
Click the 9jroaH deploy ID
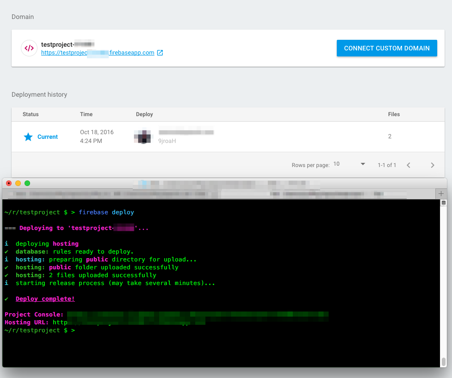click(x=167, y=141)
